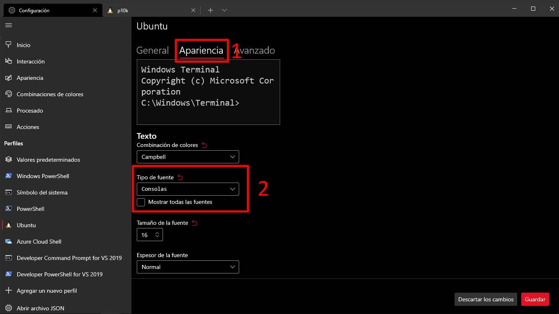
Task: Click the Apariencia sidebar pencil icon
Action: pos(9,78)
